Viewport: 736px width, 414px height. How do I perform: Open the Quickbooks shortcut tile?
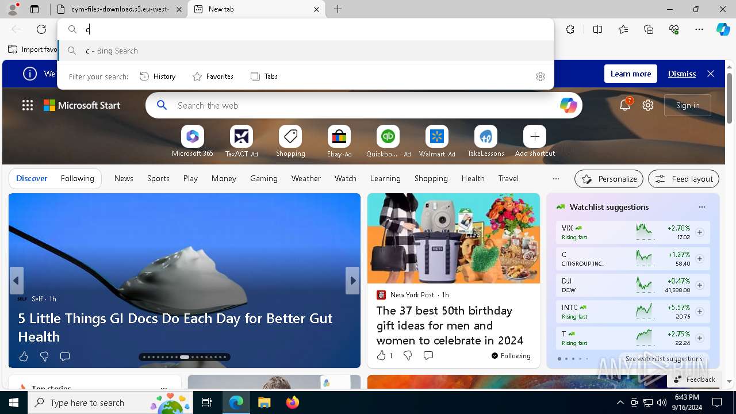[388, 141]
